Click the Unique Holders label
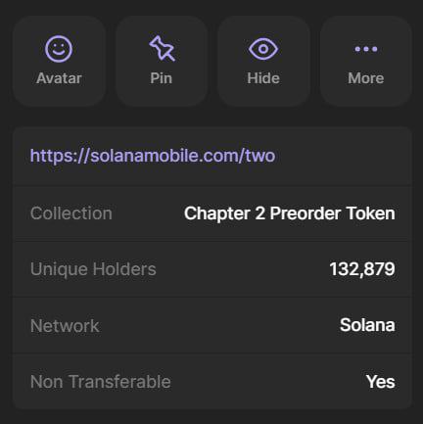 tap(93, 269)
